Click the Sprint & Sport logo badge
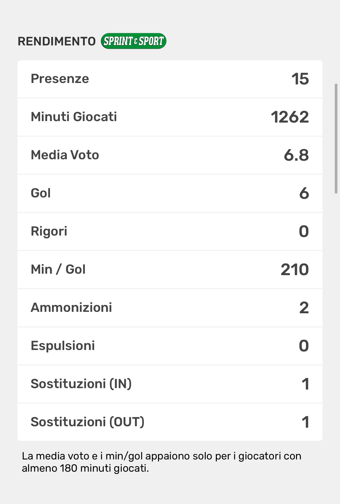This screenshot has height=504, width=340. coord(134,41)
